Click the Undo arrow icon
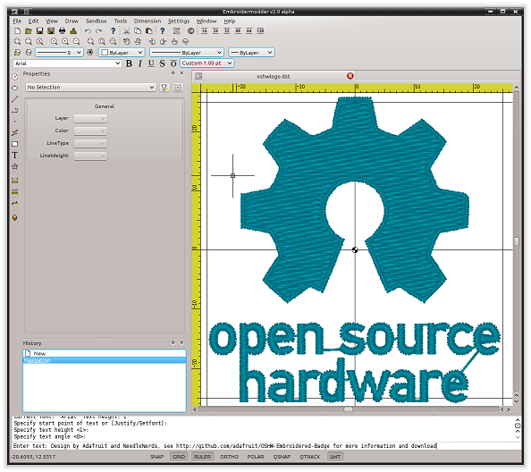Image resolution: width=531 pixels, height=472 pixels. 88,30
